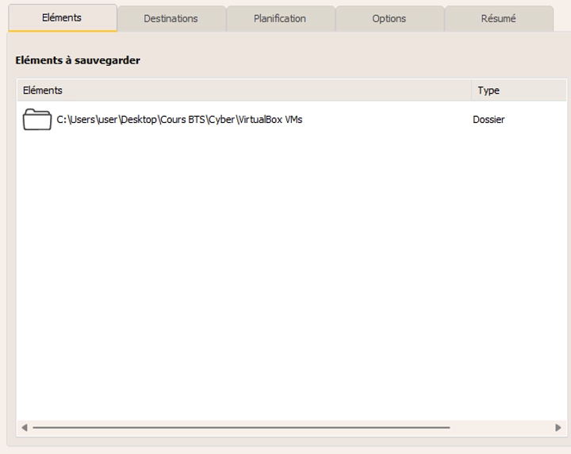
Task: Click the left scroll arrow
Action: click(x=25, y=427)
